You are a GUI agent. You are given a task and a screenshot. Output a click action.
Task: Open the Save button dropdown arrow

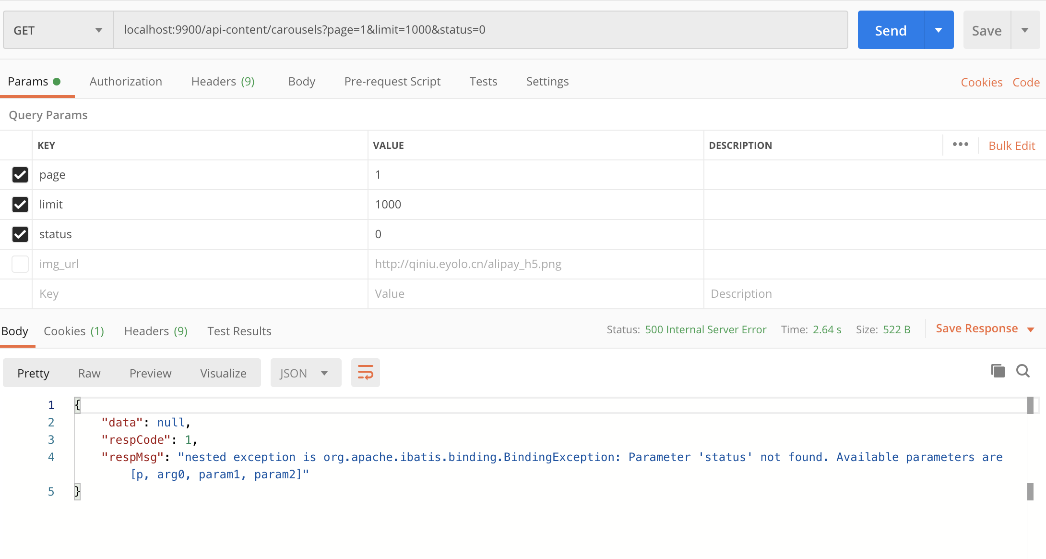click(1025, 30)
